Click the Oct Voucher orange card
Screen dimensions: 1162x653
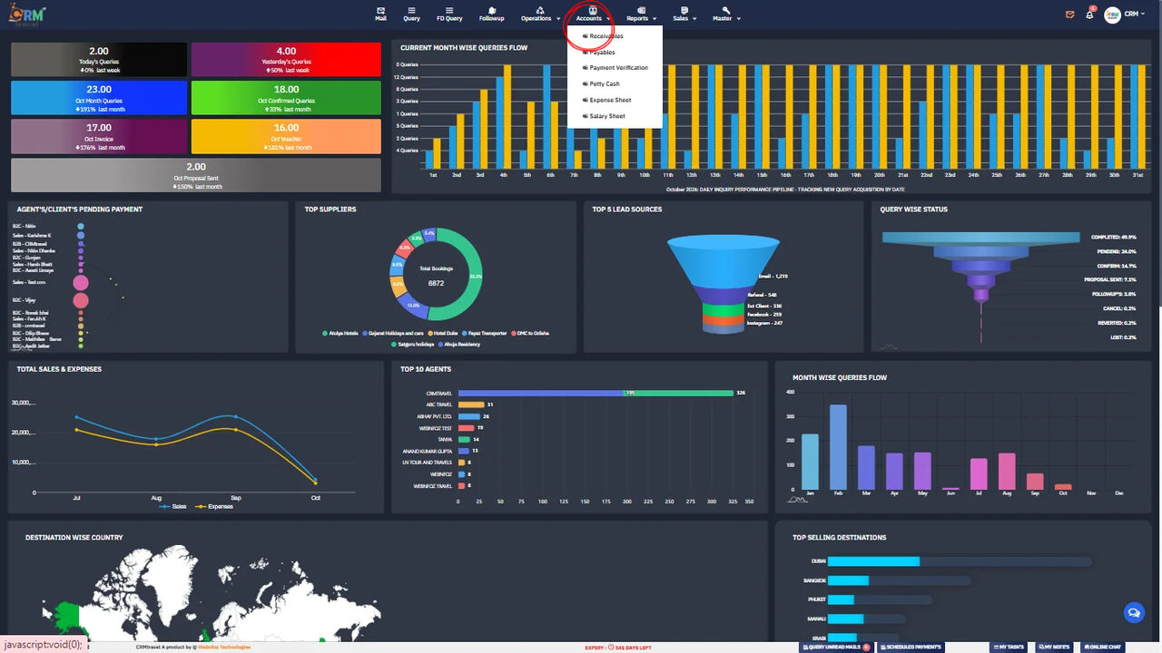[286, 136]
